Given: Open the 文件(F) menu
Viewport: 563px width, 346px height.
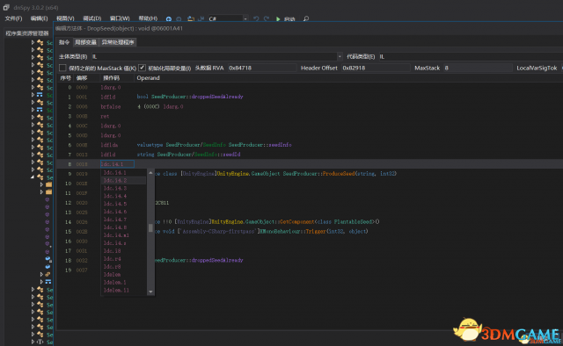Looking at the screenshot, I should pyautogui.click(x=13, y=18).
